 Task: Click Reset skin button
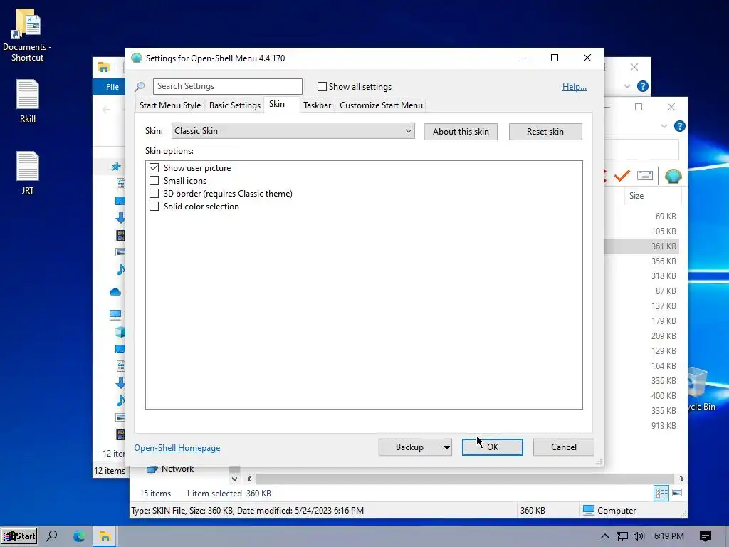tap(545, 132)
